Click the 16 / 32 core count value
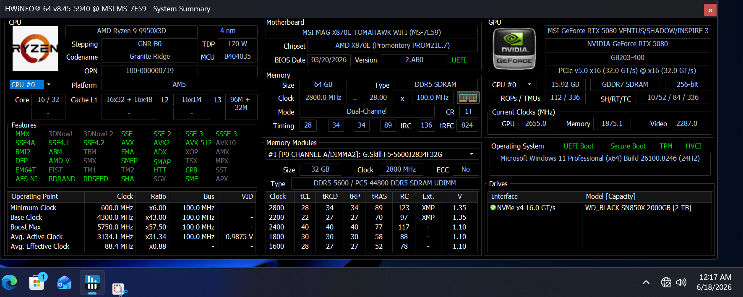The width and height of the screenshot is (743, 297). point(48,100)
